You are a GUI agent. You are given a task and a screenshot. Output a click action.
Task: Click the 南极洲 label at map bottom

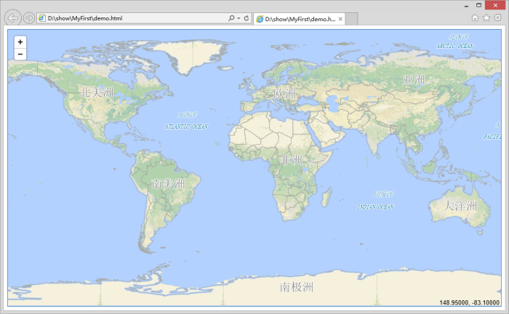click(297, 287)
